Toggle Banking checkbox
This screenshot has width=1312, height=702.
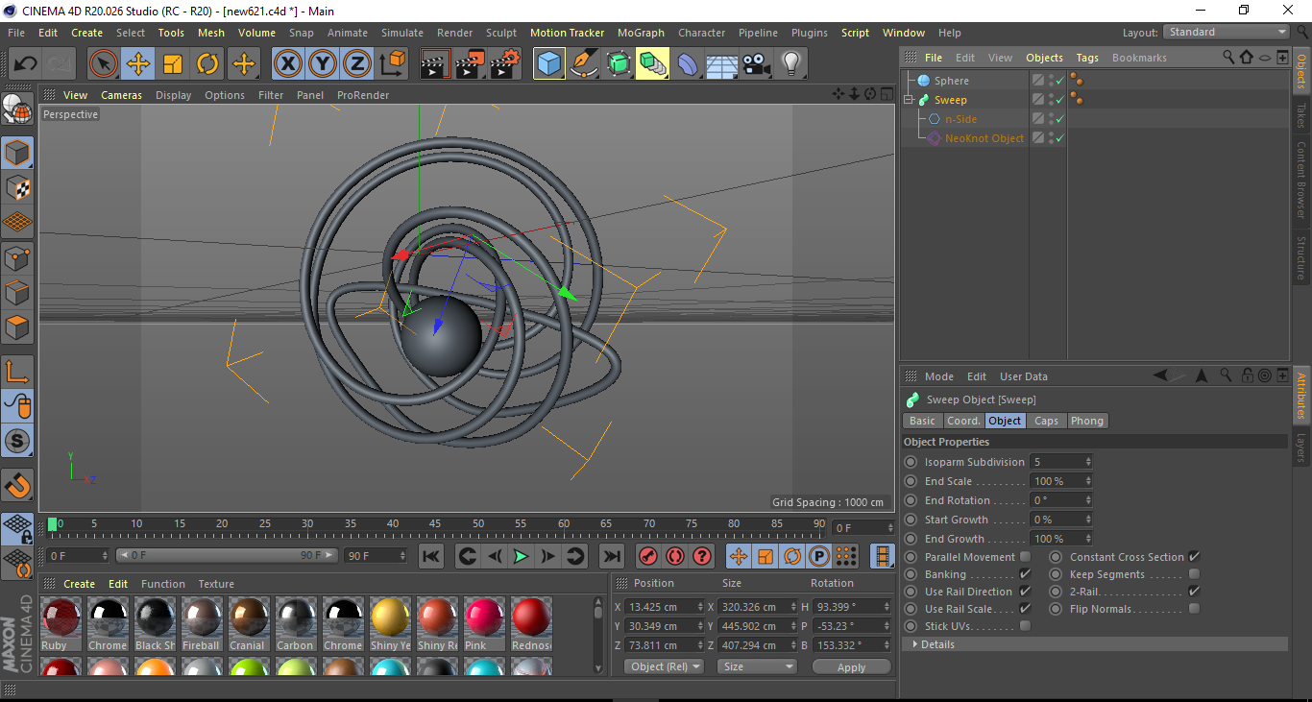pos(1025,574)
